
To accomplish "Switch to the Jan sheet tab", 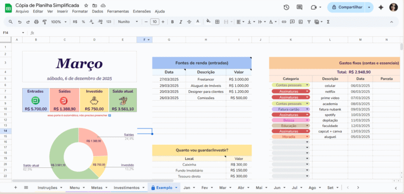I will [189, 188].
